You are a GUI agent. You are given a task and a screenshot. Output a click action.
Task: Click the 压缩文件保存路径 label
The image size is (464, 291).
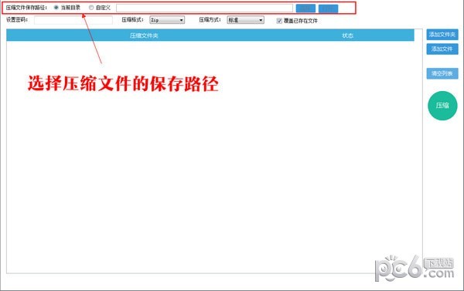coord(26,8)
